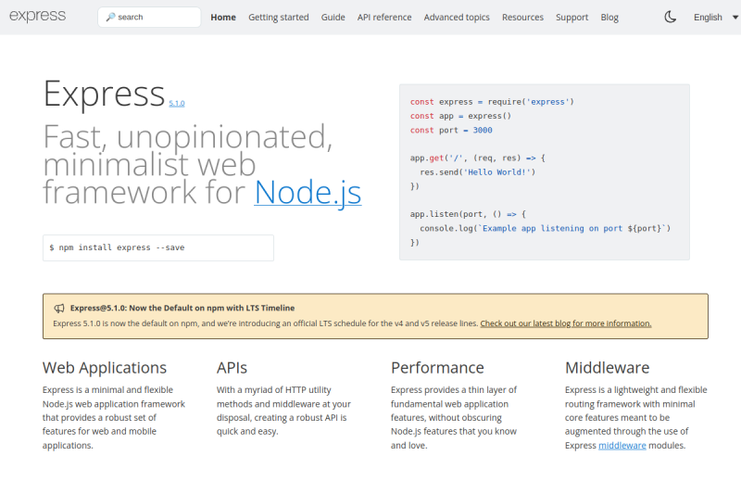This screenshot has width=741, height=494.
Task: Open the Support menu
Action: tap(571, 18)
